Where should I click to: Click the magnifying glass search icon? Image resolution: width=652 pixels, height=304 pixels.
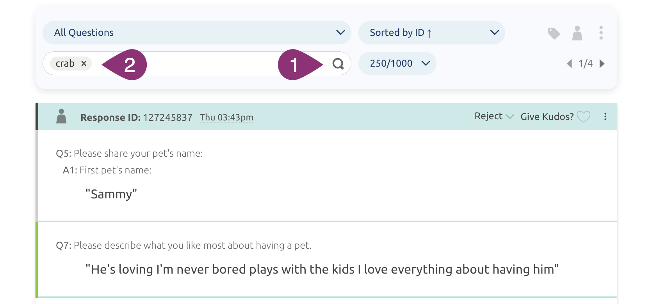(338, 64)
